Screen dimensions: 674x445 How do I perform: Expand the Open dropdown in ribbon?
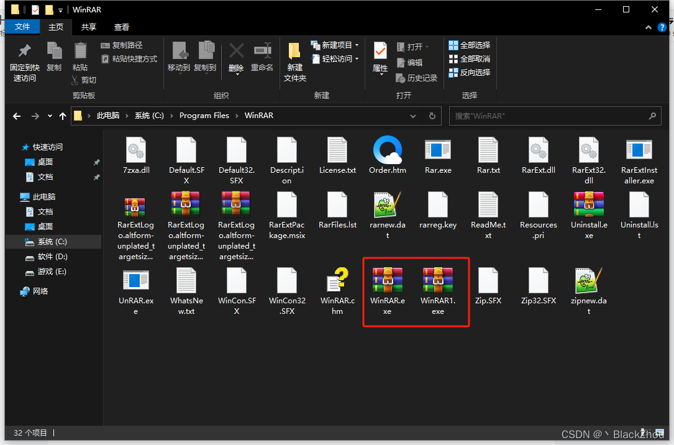click(427, 47)
